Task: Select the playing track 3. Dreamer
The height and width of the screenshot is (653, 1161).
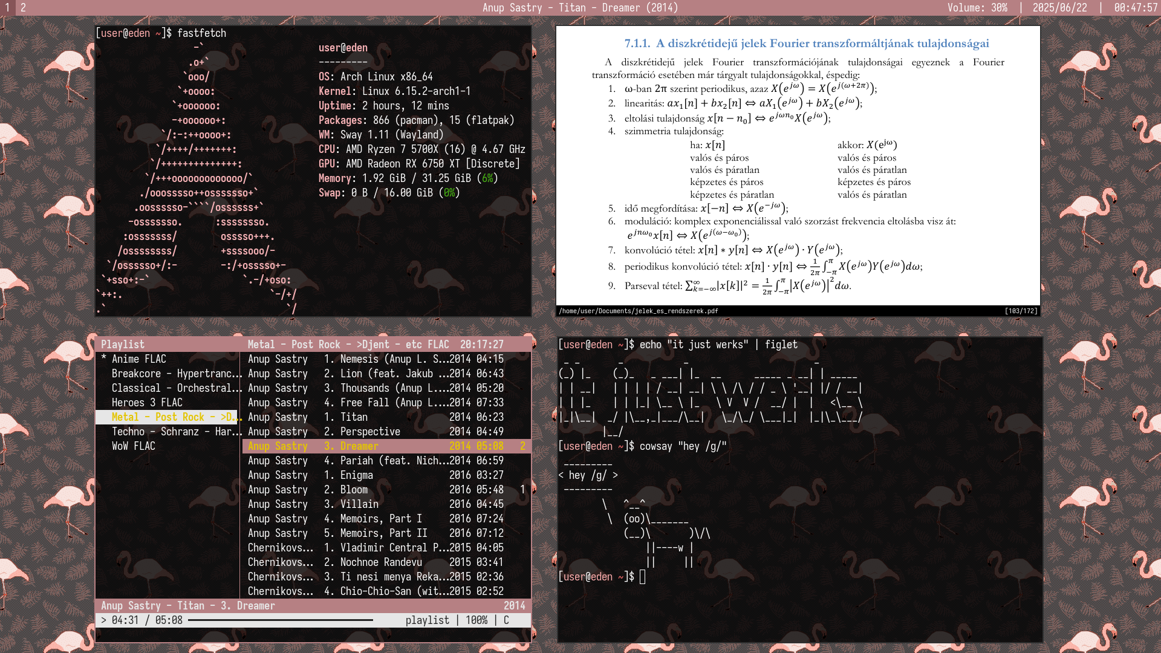Action: (x=387, y=446)
